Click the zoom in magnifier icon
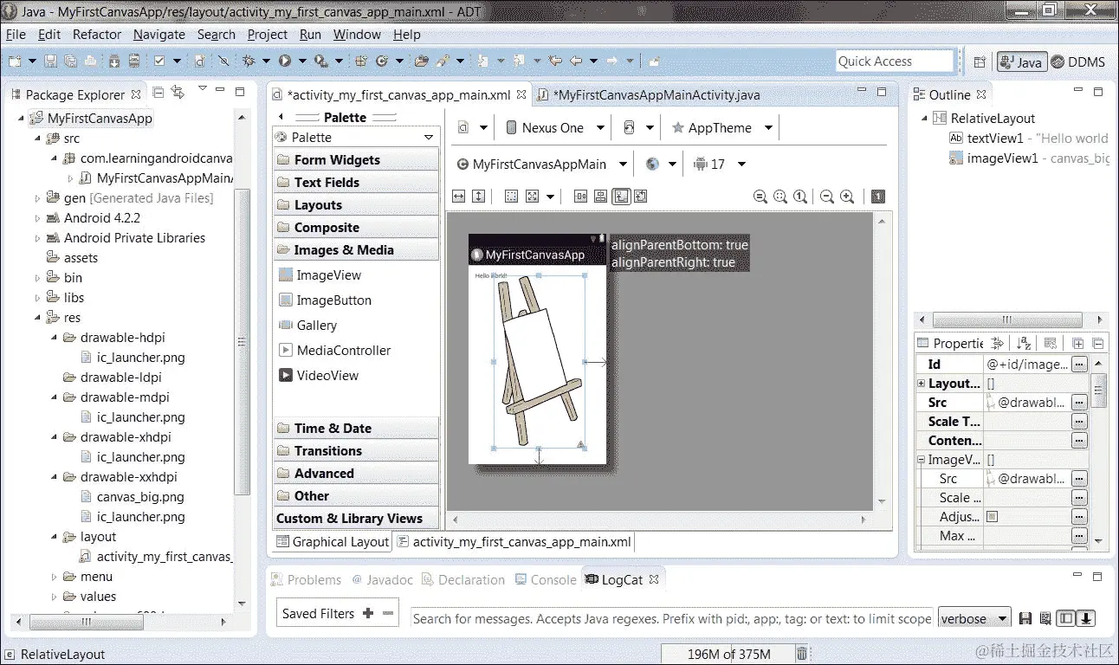 [847, 197]
